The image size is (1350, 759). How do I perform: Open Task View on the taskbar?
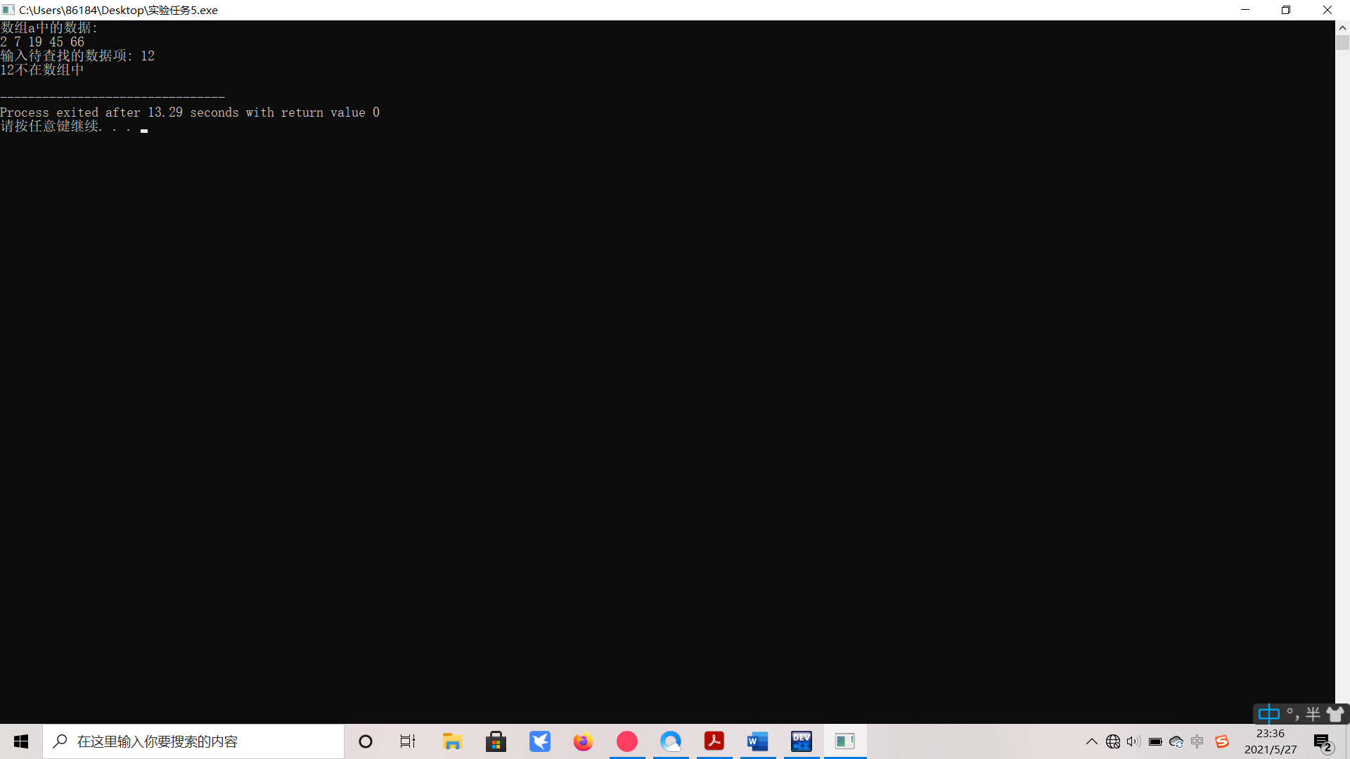pos(408,741)
